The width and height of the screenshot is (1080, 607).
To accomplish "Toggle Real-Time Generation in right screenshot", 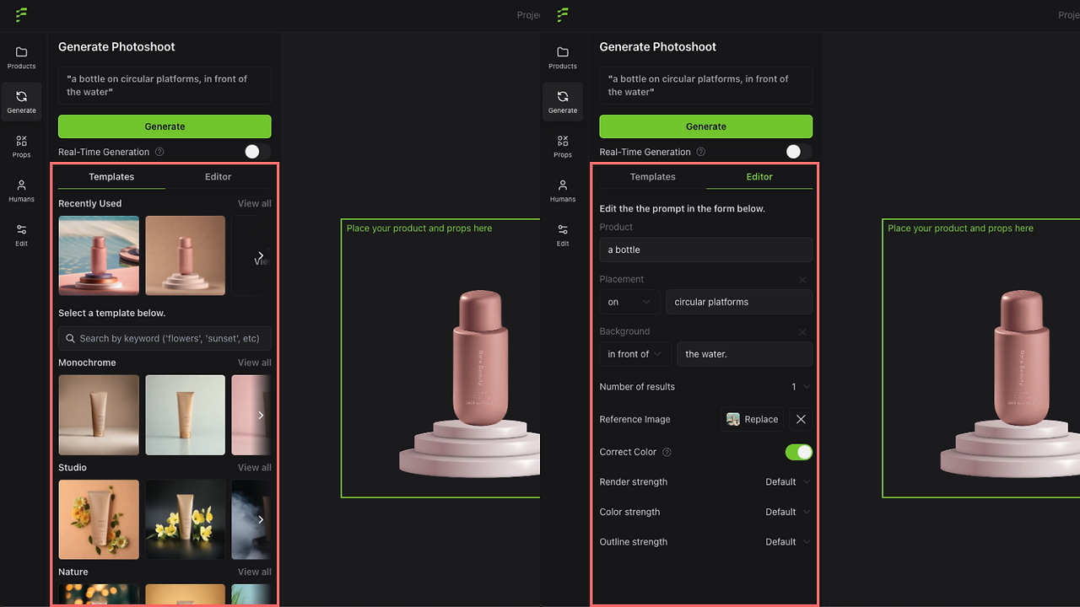I will coord(799,152).
